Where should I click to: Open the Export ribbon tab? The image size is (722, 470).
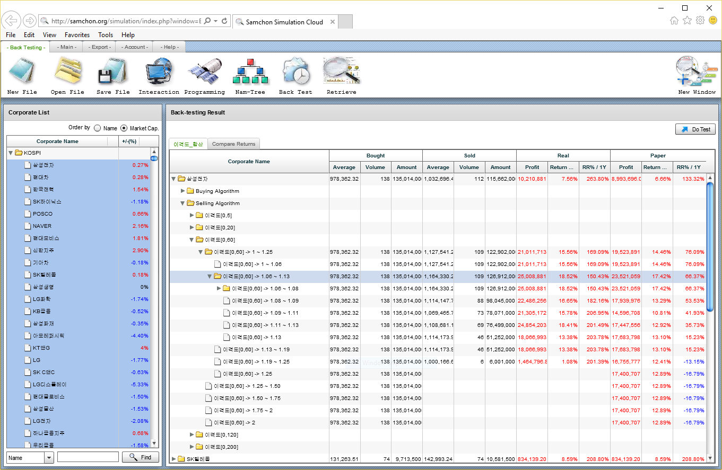[x=99, y=47]
